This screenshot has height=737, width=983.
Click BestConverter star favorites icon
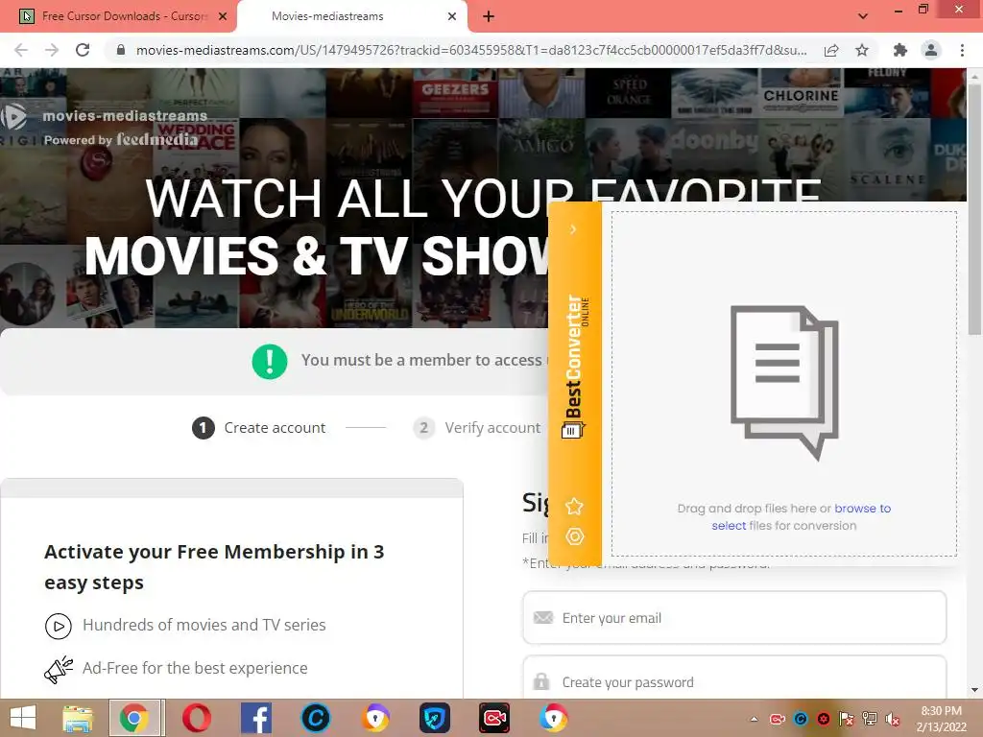574,507
